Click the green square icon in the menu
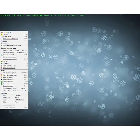Viewport: 140px width, 140px height. (x=1, y=82)
